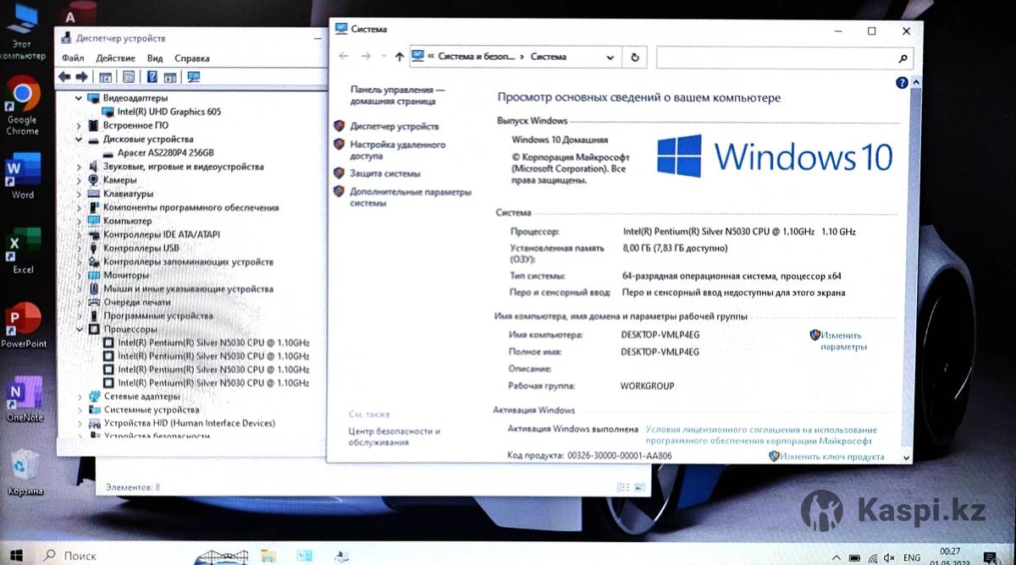Open Защита системы link

[384, 173]
